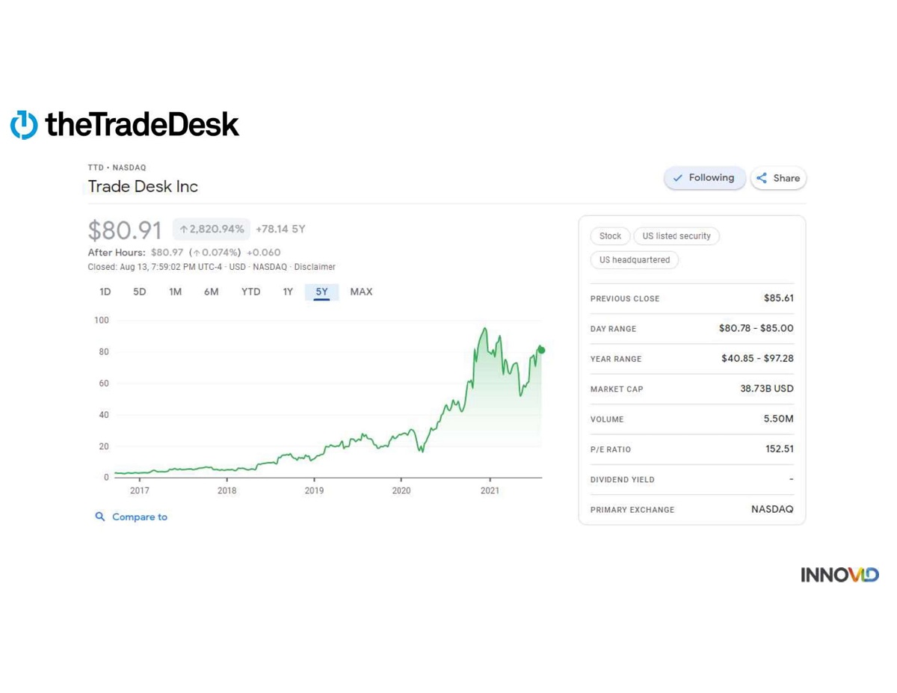The image size is (897, 693).
Task: Click the US listed security chip
Action: pos(676,236)
